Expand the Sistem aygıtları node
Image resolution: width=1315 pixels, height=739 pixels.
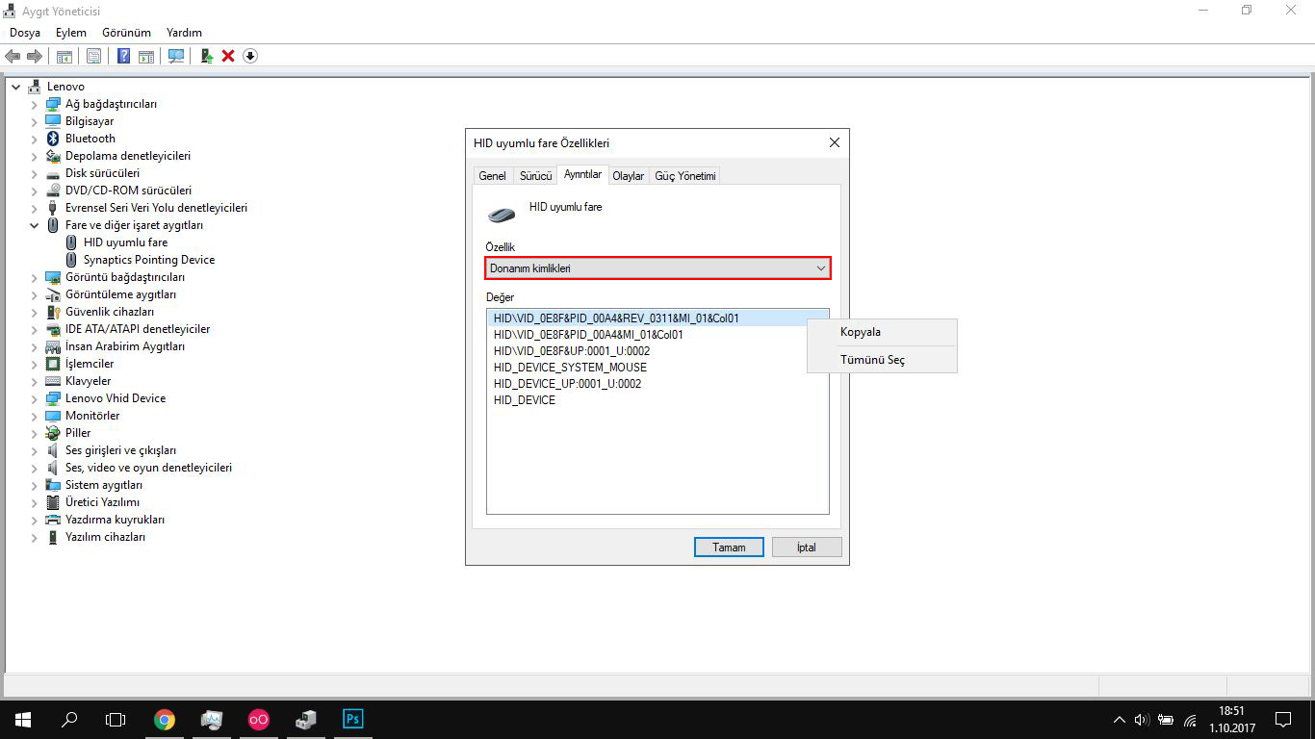pos(35,485)
